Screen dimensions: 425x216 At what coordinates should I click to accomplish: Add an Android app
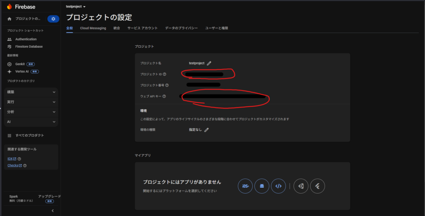262,186
